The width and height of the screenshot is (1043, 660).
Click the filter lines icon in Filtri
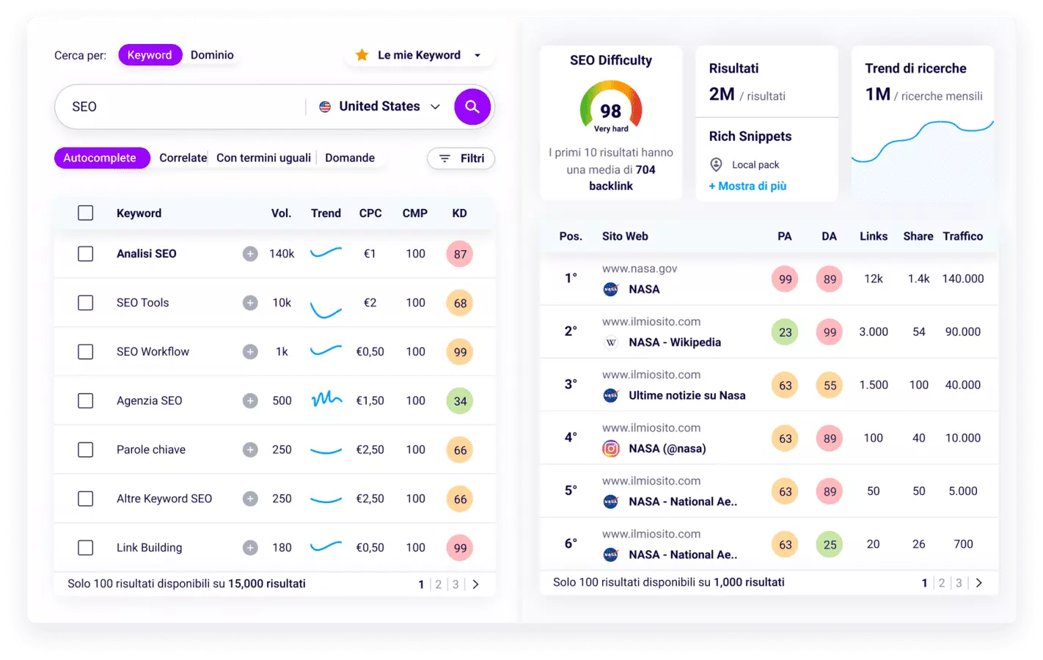pyautogui.click(x=444, y=158)
